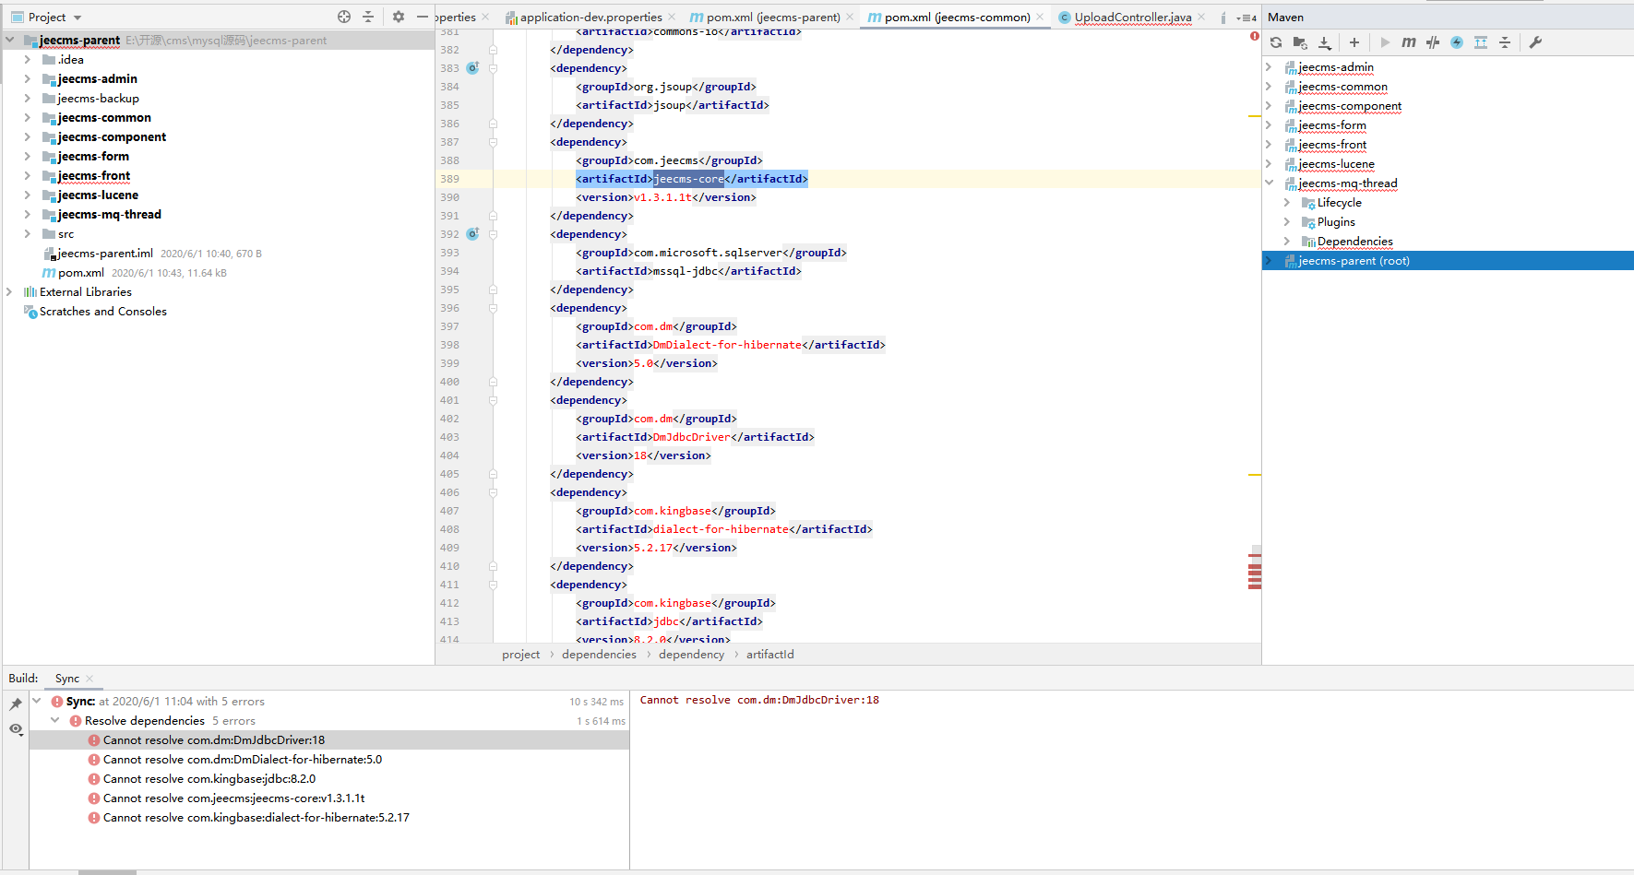The width and height of the screenshot is (1634, 875).
Task: Click Download Sources and Documentation icon
Action: [1325, 42]
